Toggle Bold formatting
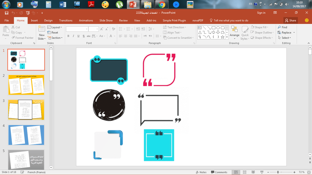 pyautogui.click(x=68, y=36)
